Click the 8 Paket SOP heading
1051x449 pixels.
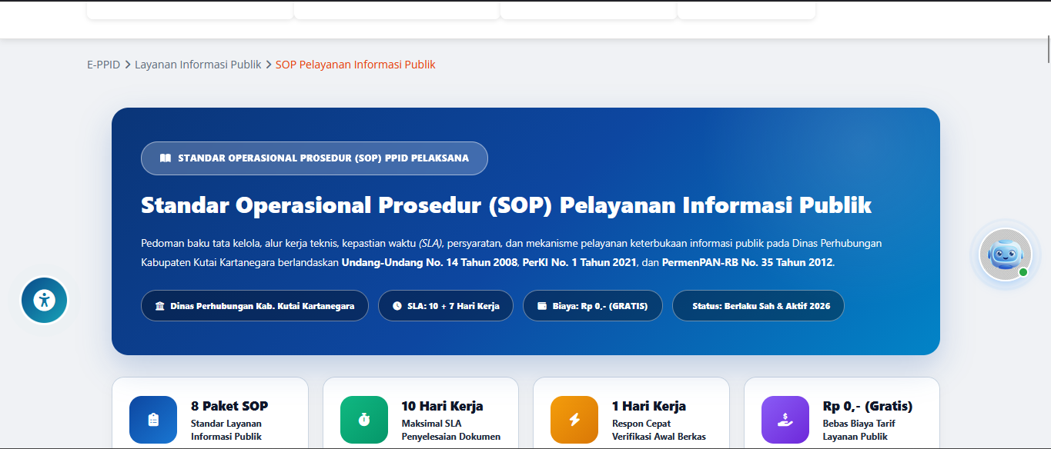[x=229, y=406]
